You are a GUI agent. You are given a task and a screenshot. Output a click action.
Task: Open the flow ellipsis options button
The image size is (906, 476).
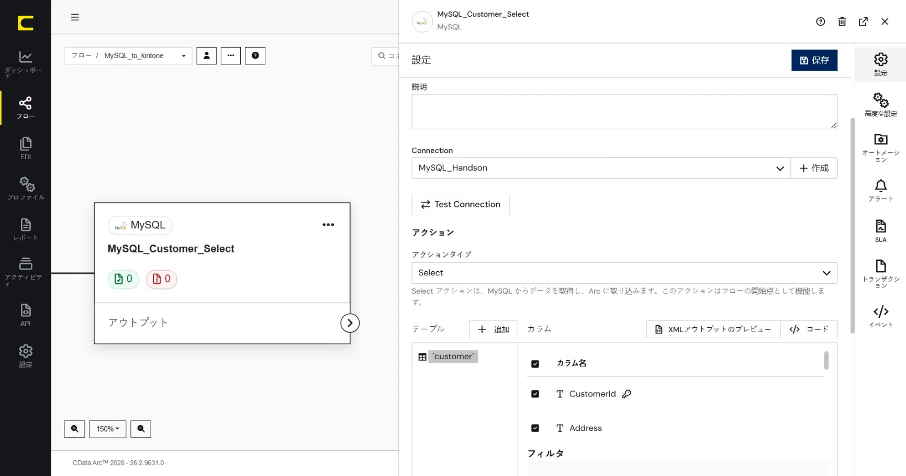point(231,56)
